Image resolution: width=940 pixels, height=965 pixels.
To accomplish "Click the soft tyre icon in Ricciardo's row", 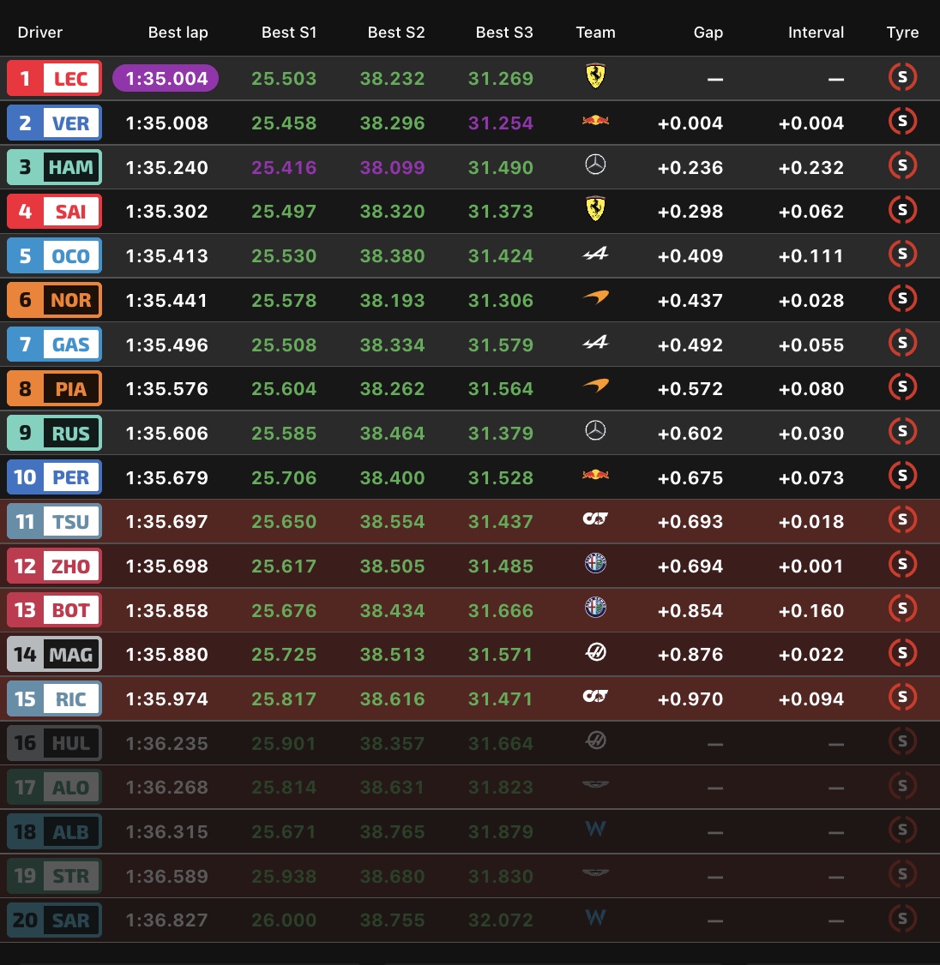I will (x=901, y=697).
